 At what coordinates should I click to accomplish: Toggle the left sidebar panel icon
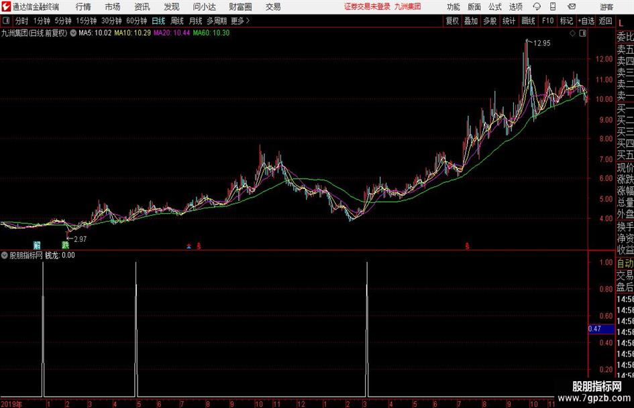click(x=6, y=21)
